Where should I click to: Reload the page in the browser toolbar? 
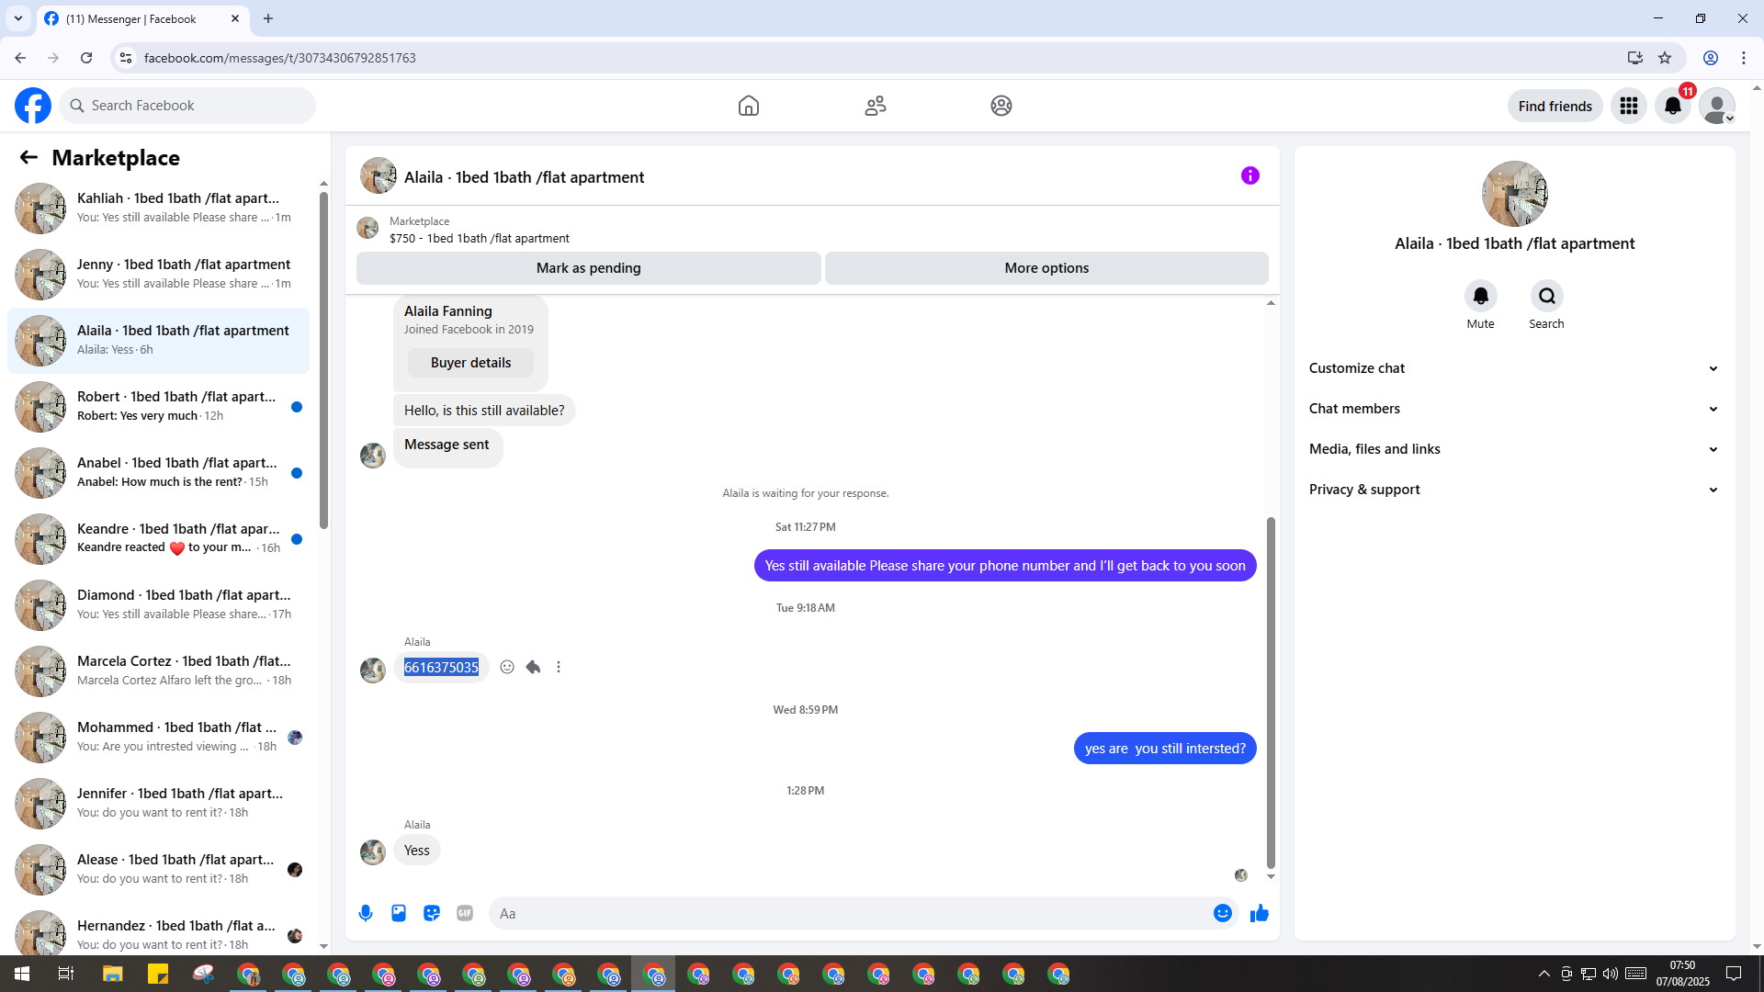point(86,58)
